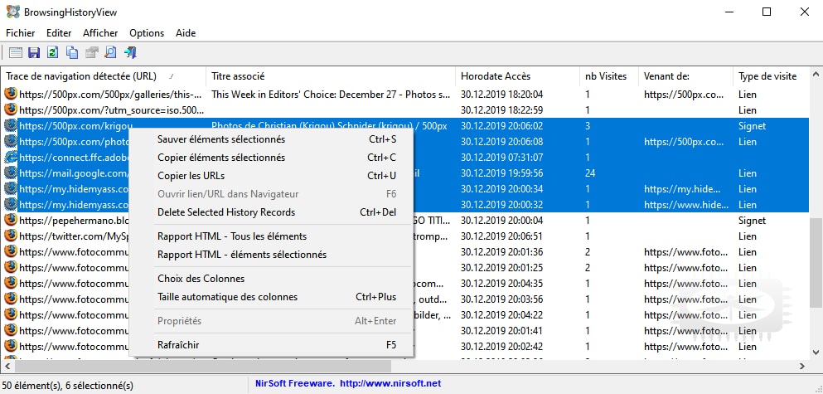The image size is (823, 394).
Task: Click the Firefox icon of row accessed 20:02:42
Action: [11, 346]
